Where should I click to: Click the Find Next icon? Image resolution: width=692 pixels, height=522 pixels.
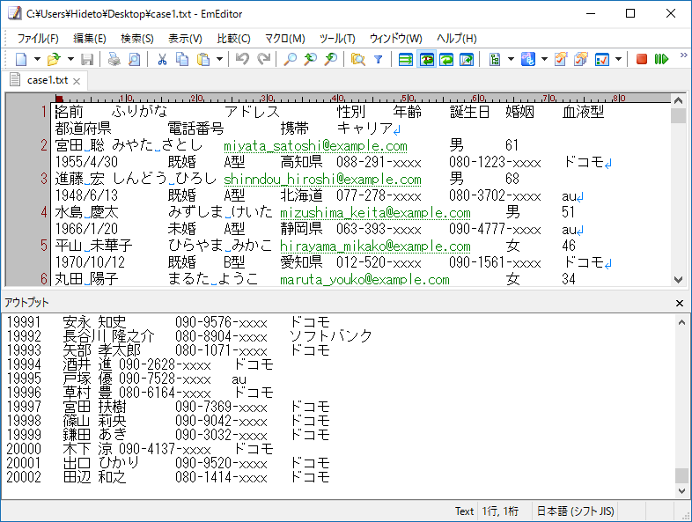pyautogui.click(x=330, y=59)
